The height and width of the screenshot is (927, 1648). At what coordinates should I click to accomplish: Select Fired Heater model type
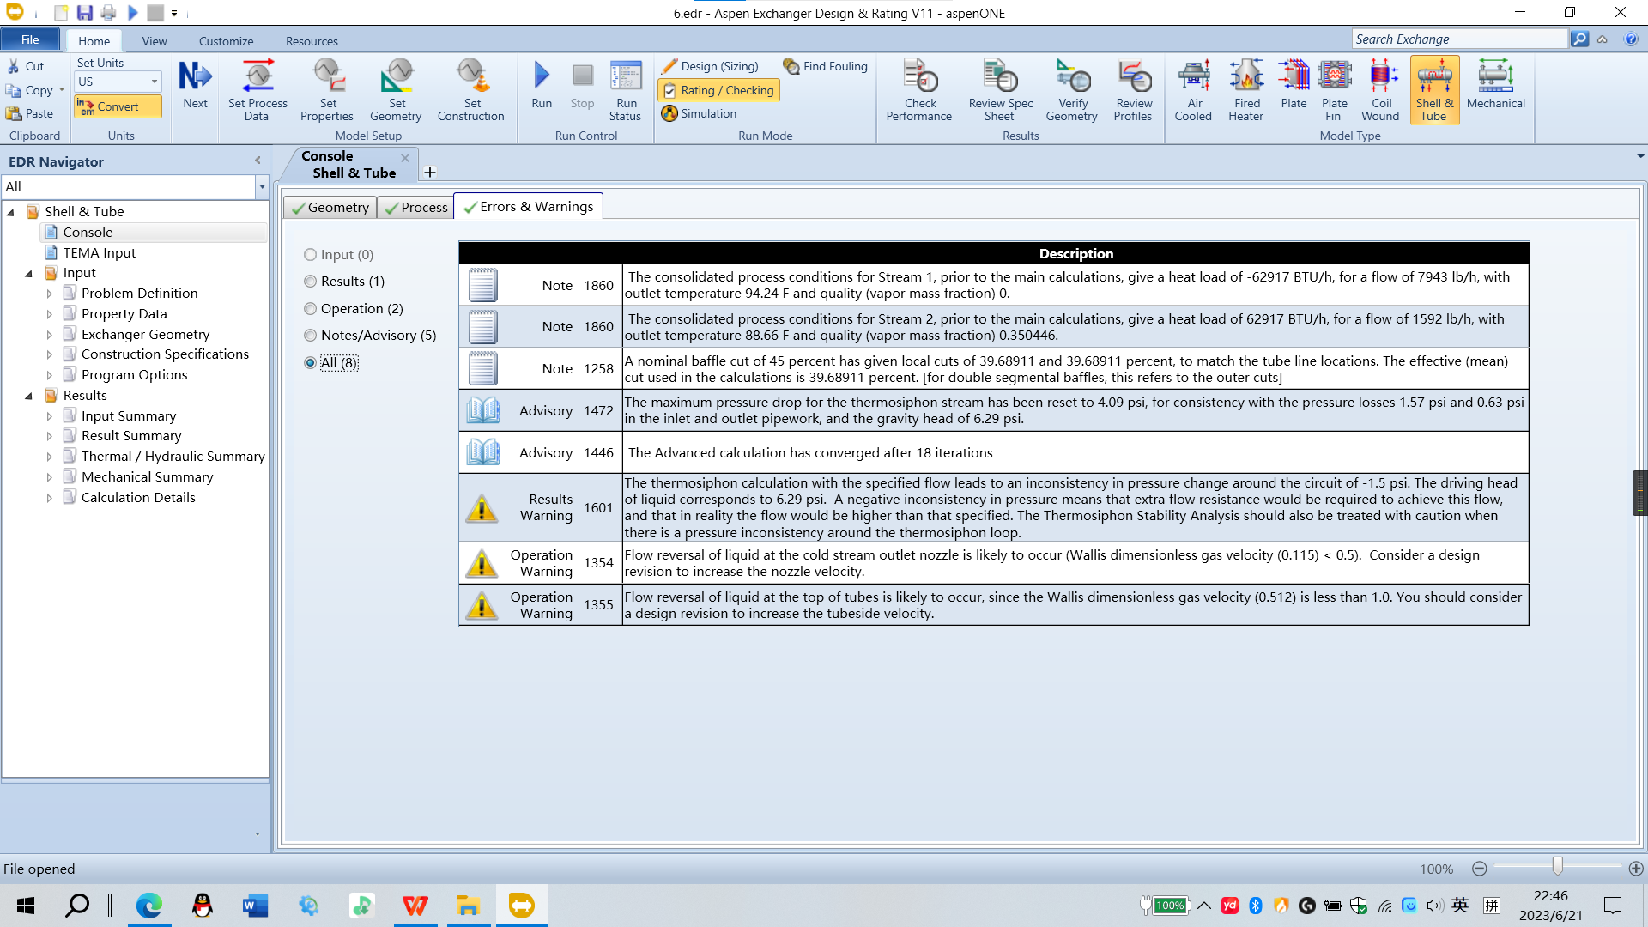pyautogui.click(x=1246, y=90)
